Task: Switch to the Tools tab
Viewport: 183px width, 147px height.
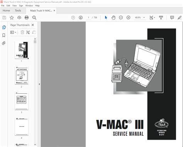Action: [18, 10]
